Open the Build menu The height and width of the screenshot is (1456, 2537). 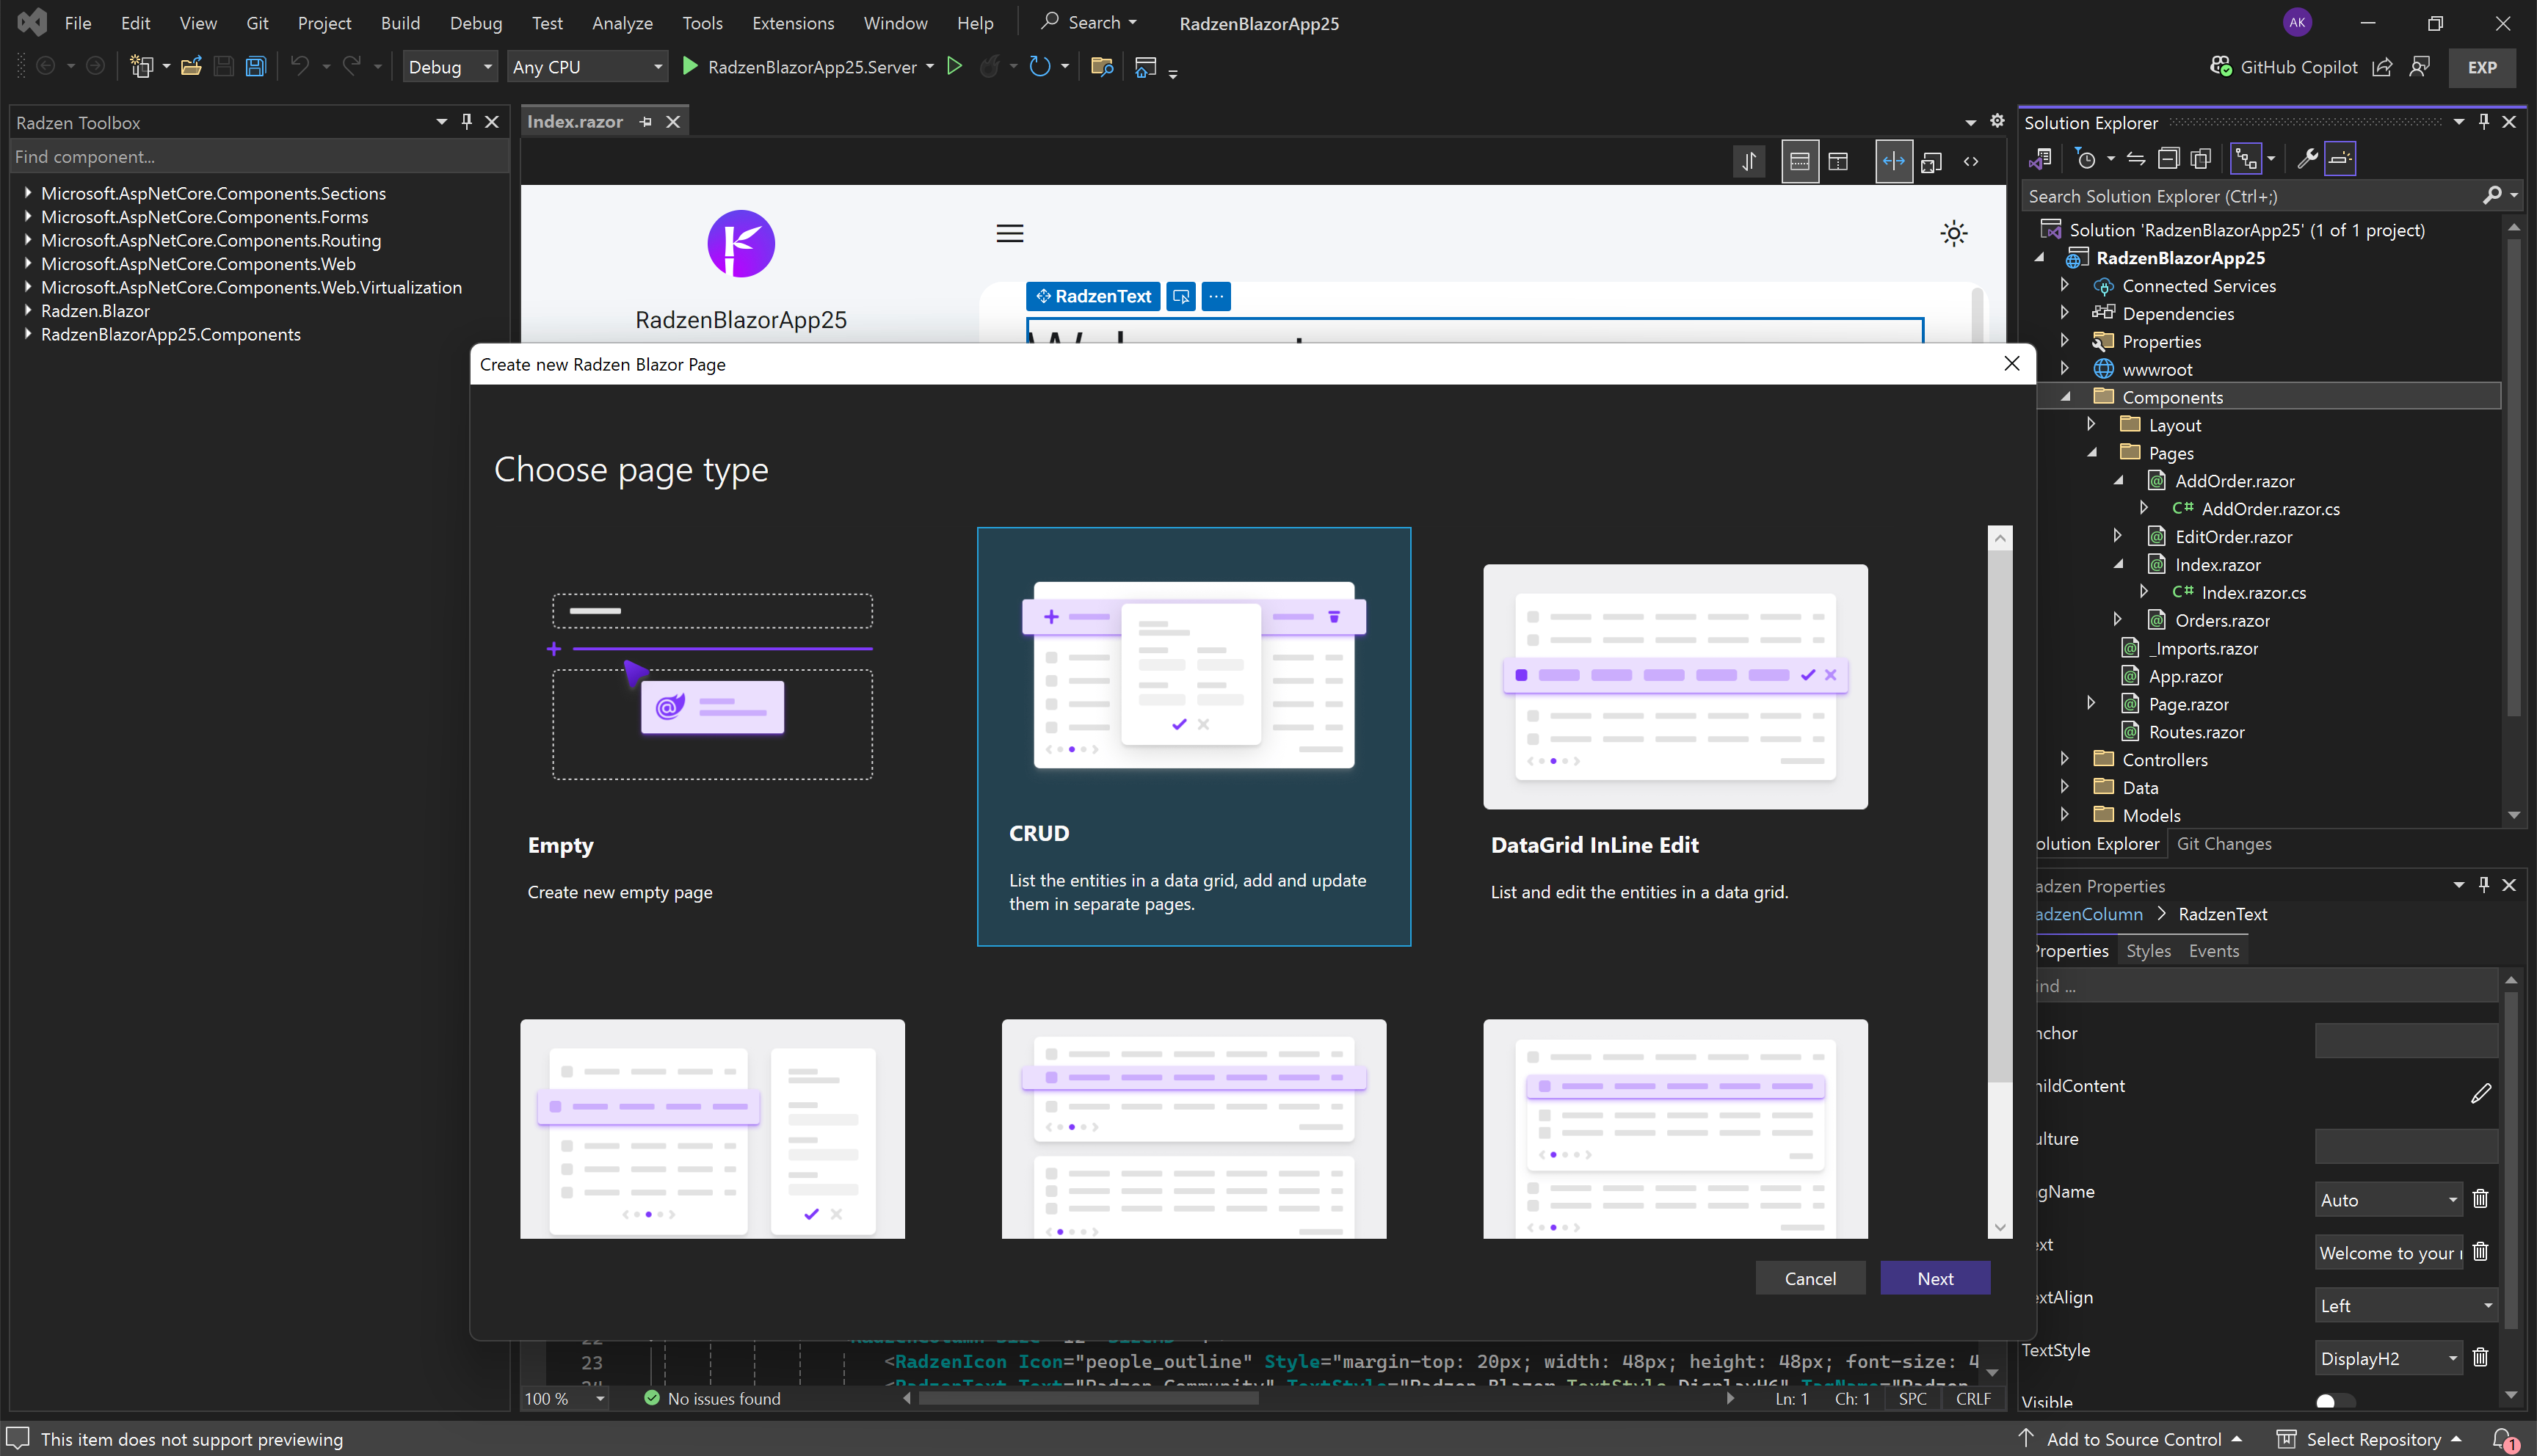pos(400,23)
